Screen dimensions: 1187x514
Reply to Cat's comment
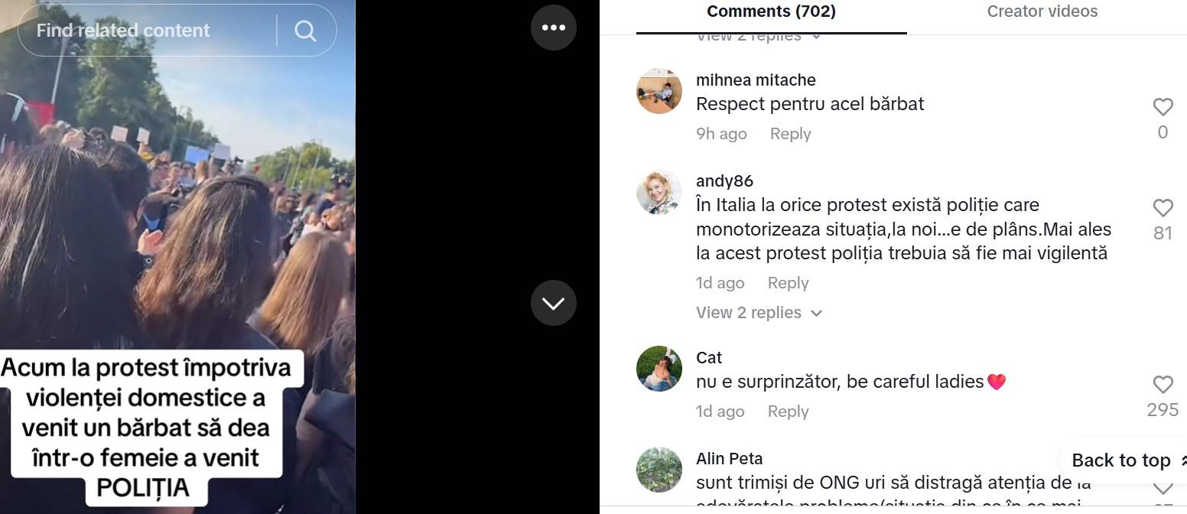pyautogui.click(x=788, y=412)
